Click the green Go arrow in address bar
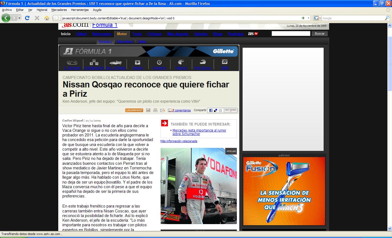The width and height of the screenshot is (392, 238). click(x=303, y=18)
